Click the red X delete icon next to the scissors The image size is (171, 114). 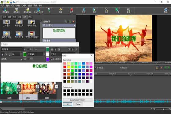pos(161,68)
